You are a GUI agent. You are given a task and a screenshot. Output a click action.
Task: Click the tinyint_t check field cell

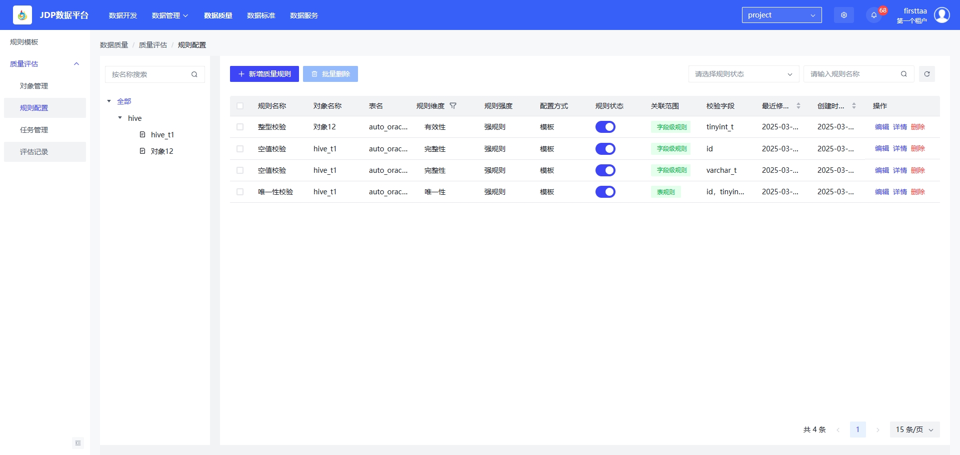click(720, 127)
